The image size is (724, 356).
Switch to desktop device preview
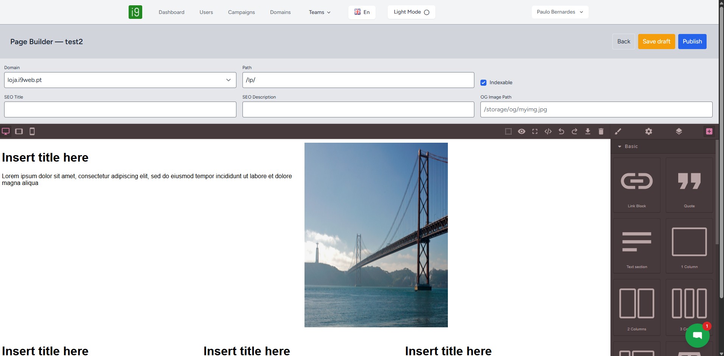click(x=6, y=131)
